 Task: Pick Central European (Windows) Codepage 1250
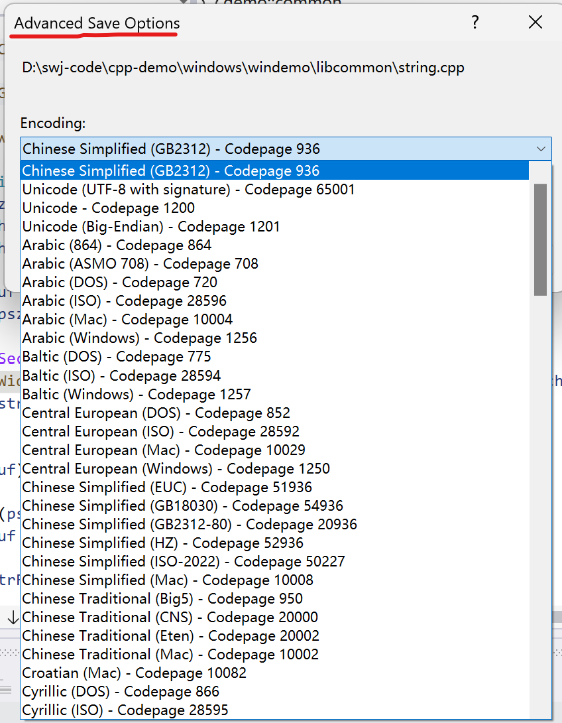click(176, 468)
